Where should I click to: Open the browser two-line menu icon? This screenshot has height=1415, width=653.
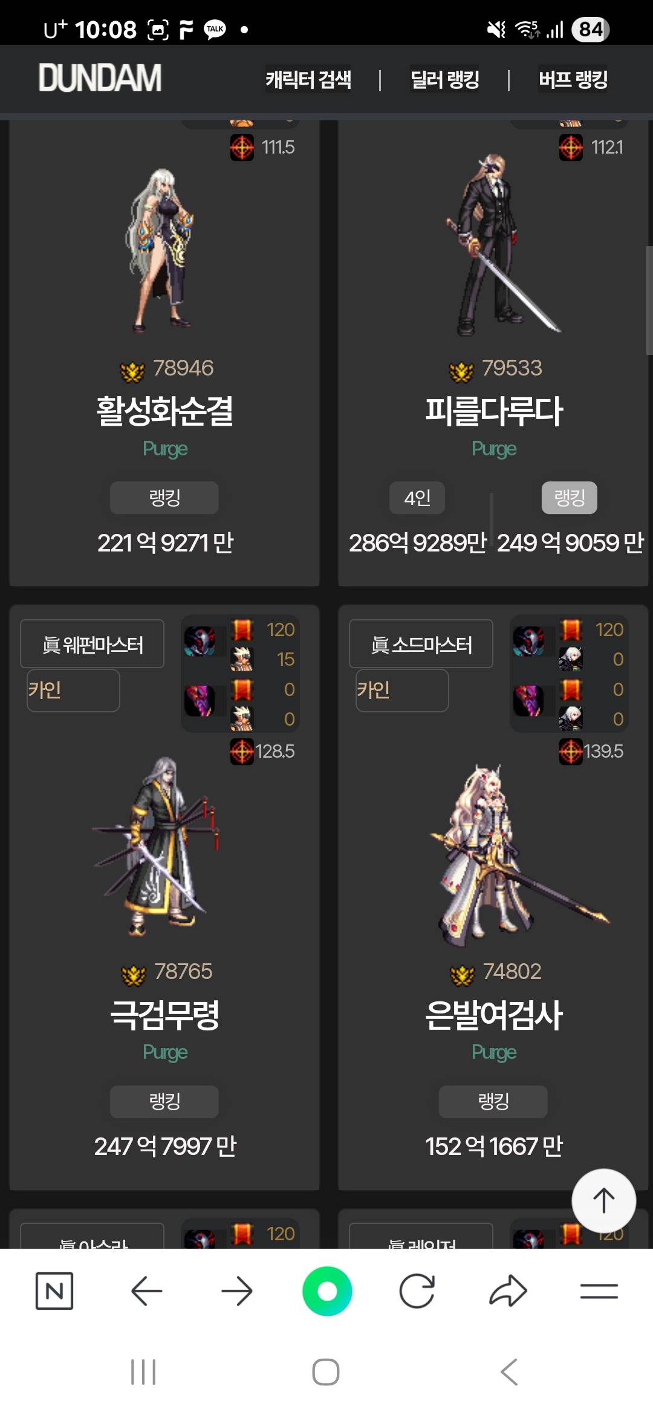599,1291
